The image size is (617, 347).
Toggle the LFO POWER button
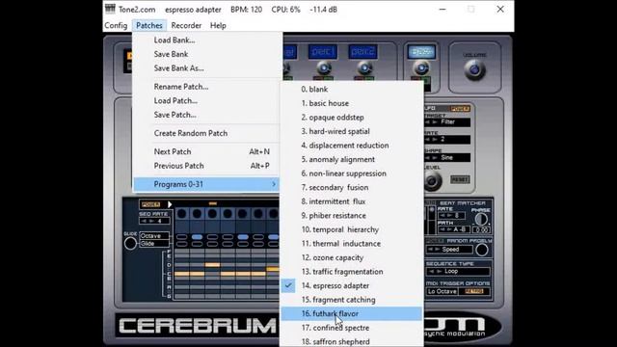point(460,109)
